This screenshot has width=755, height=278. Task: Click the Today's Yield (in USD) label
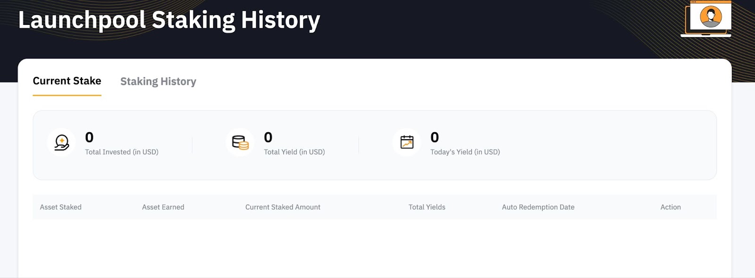(x=465, y=152)
